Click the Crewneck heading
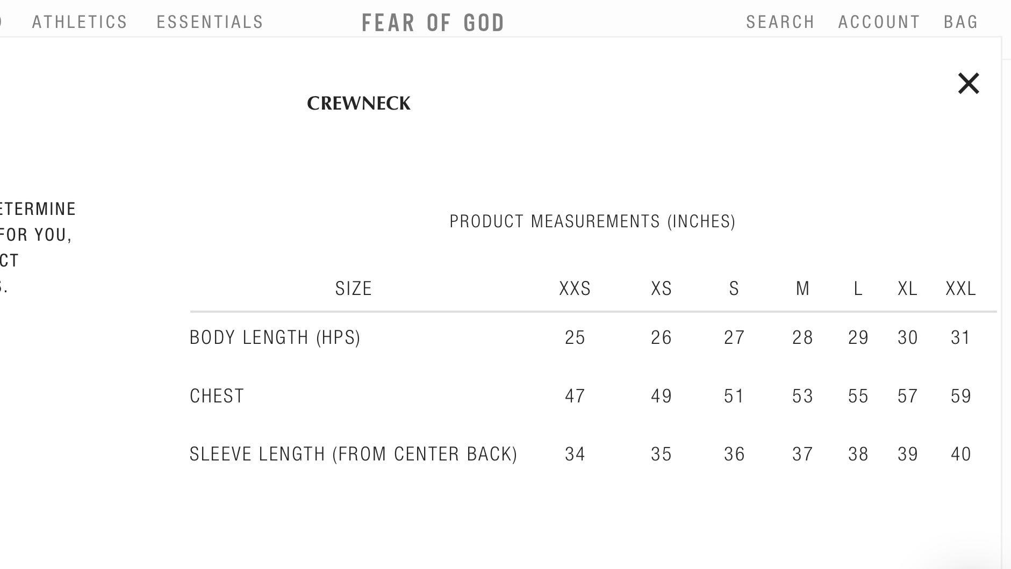 pos(358,103)
